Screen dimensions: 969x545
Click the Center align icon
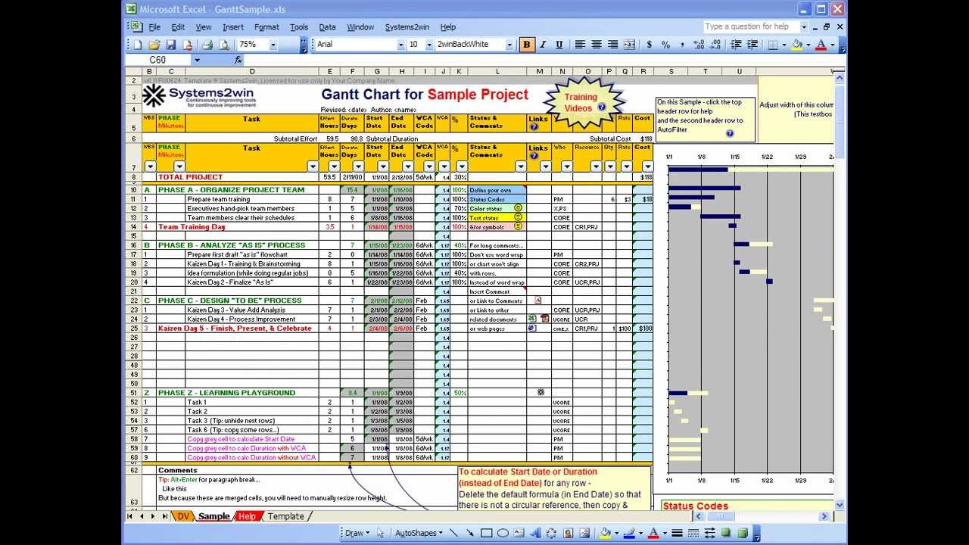pos(597,45)
